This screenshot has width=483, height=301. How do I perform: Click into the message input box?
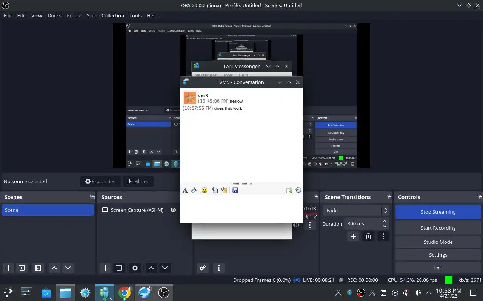point(241,209)
